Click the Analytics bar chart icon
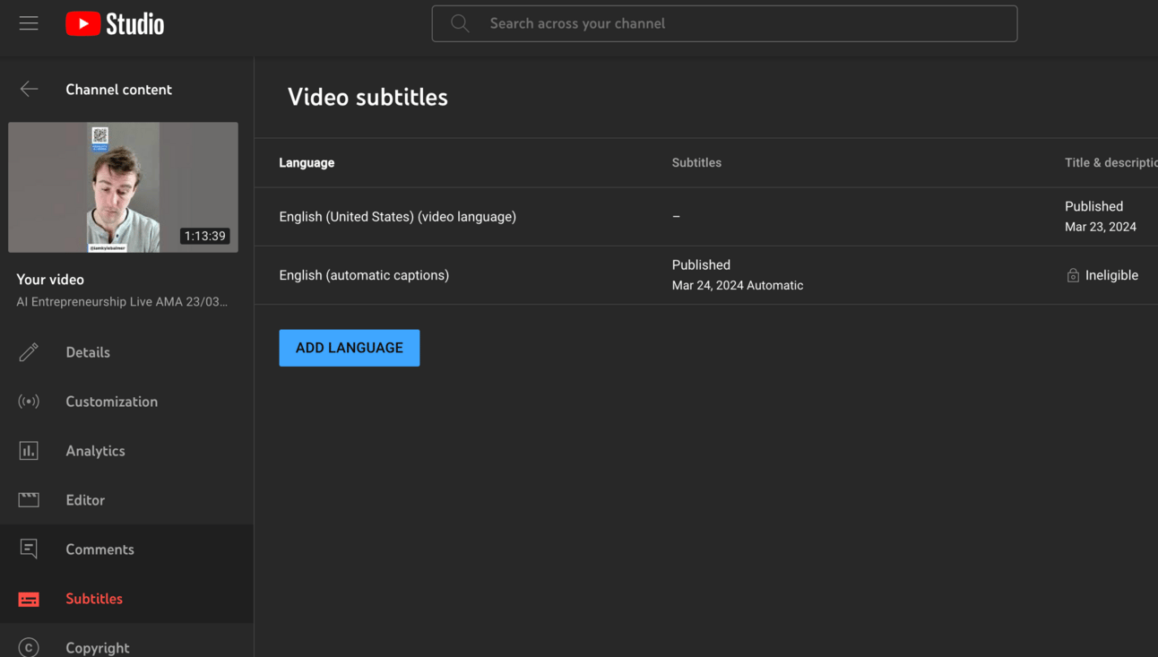This screenshot has height=657, width=1158. [x=29, y=451]
